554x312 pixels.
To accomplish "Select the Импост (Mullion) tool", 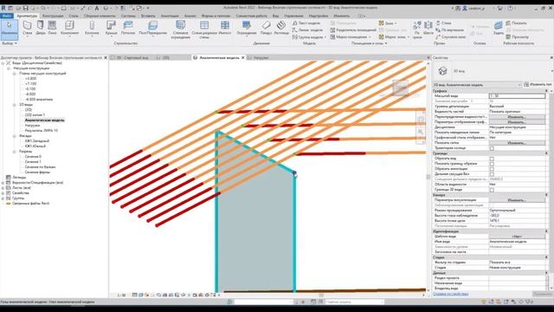I will click(225, 28).
